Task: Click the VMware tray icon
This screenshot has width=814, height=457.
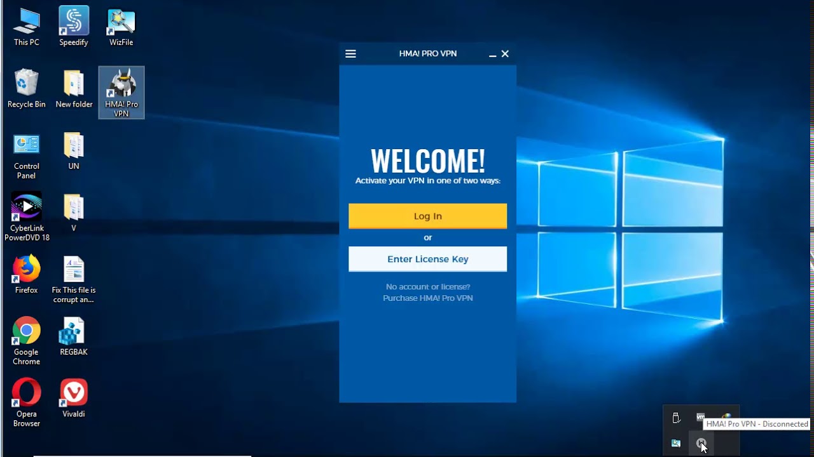Action: point(700,417)
